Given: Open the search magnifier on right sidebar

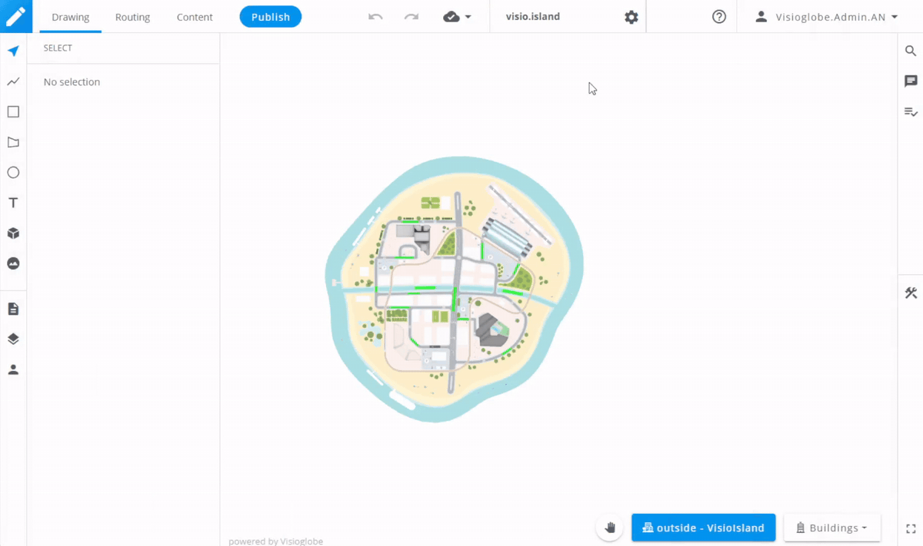Looking at the screenshot, I should (x=911, y=51).
